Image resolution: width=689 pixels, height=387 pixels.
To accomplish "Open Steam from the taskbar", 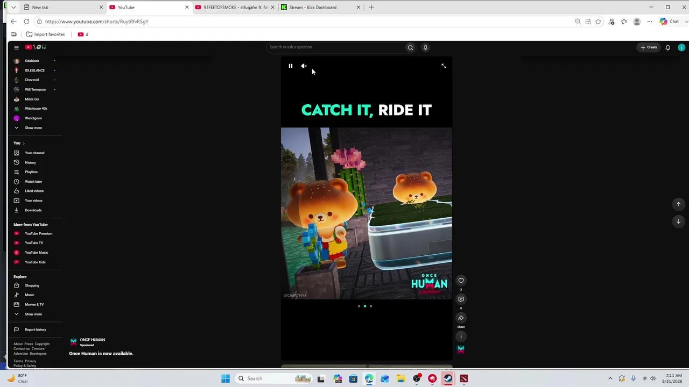I will tap(448, 378).
